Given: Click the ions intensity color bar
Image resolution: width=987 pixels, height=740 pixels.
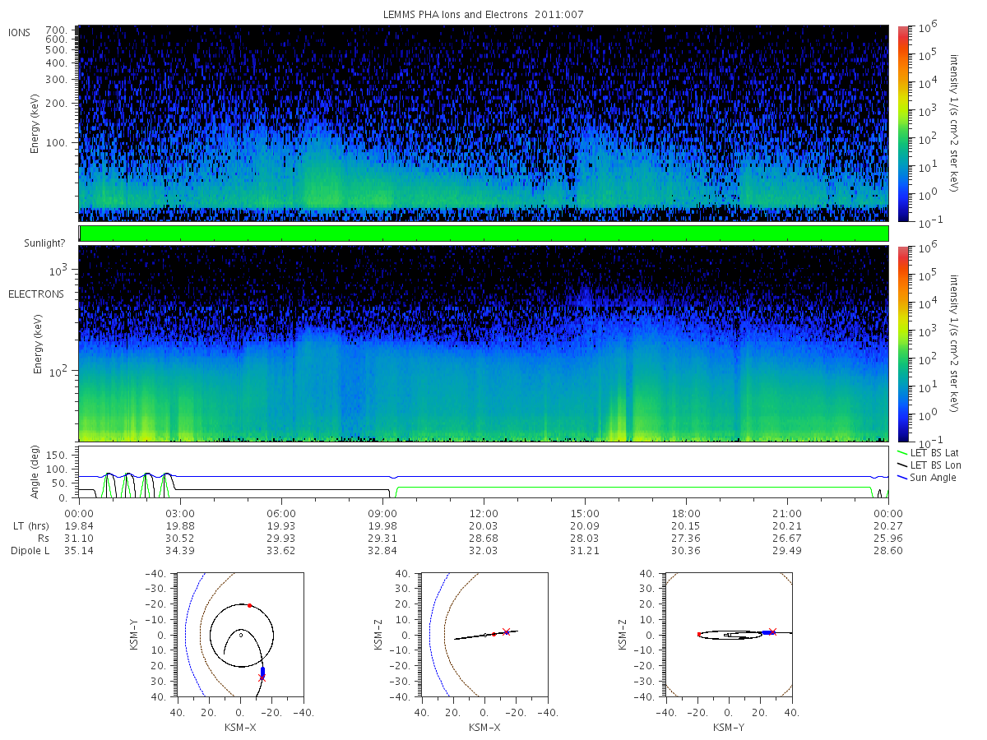Looking at the screenshot, I should point(902,123).
